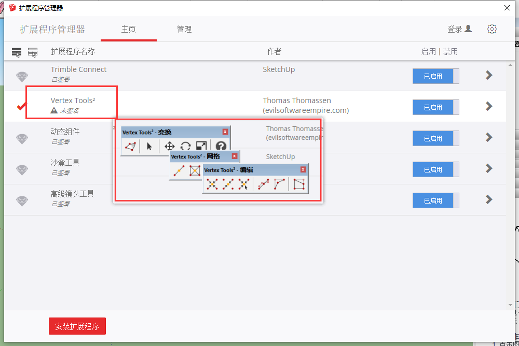The width and height of the screenshot is (519, 346).
Task: Click the 登录 sign-in link
Action: click(455, 30)
